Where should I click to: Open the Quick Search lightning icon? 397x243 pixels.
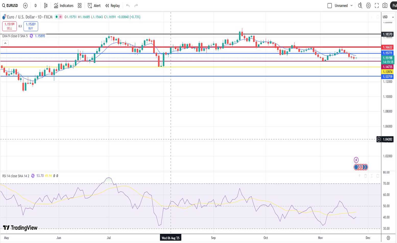pos(360,6)
